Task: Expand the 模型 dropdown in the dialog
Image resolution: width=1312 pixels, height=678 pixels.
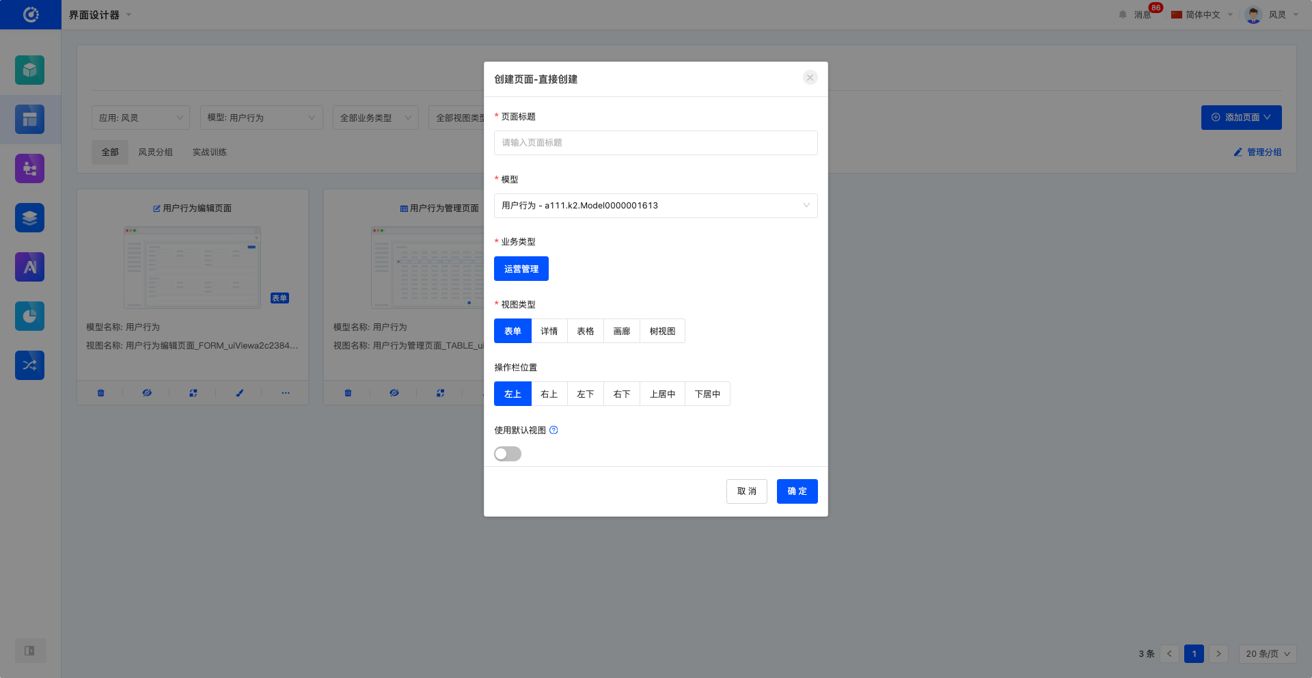Action: pos(655,206)
